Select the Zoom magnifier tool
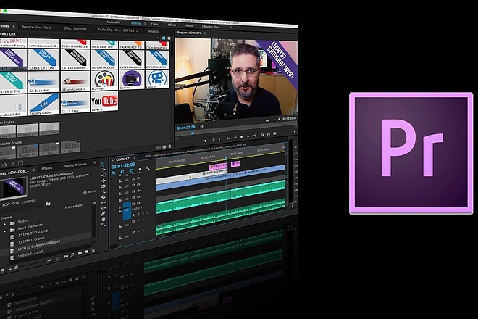 pyautogui.click(x=104, y=225)
